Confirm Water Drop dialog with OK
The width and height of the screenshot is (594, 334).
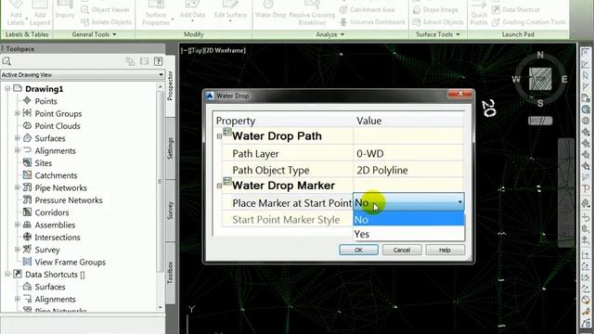(358, 250)
